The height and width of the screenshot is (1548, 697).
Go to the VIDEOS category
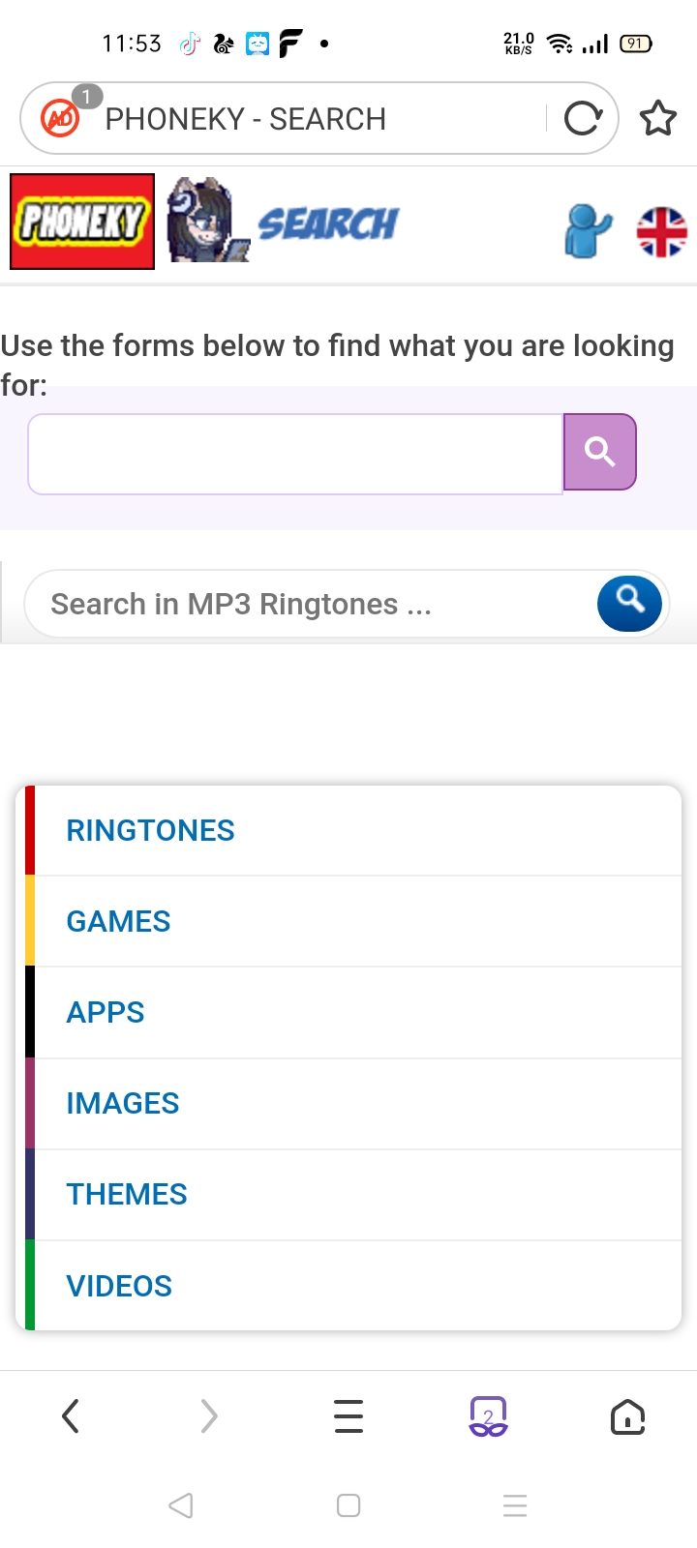point(119,1286)
